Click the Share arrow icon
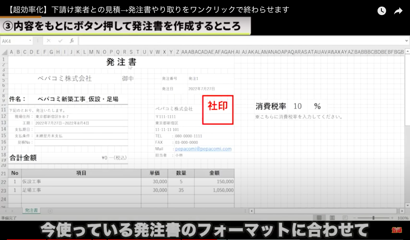Viewport: 410px width, 240px height. (398, 11)
